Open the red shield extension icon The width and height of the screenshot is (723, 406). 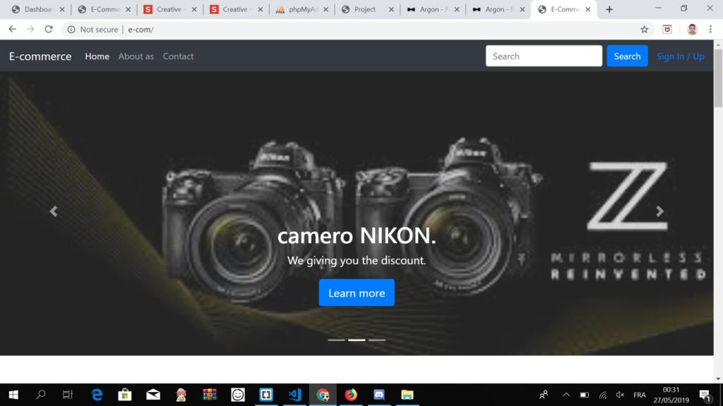[667, 30]
